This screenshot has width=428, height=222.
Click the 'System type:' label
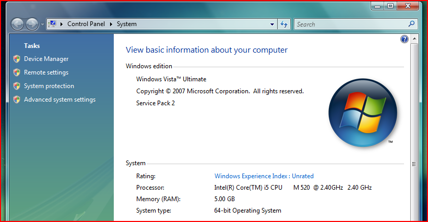point(153,211)
